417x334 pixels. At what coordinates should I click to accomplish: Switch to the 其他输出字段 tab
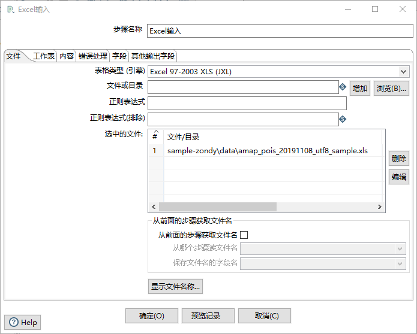point(153,56)
